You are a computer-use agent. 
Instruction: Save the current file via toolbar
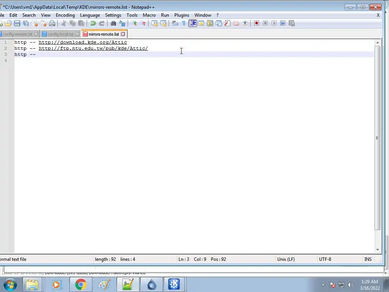(17, 23)
